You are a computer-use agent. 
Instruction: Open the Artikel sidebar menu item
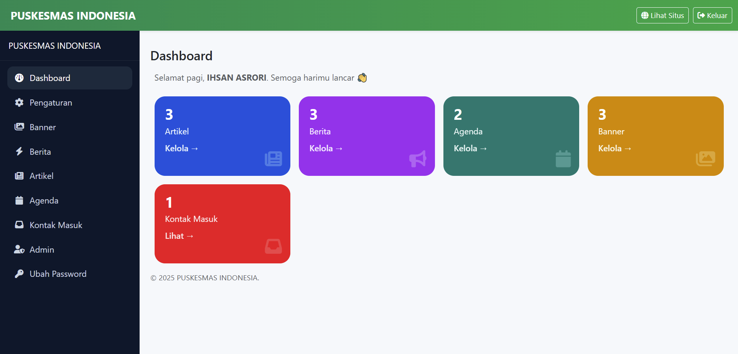(42, 176)
